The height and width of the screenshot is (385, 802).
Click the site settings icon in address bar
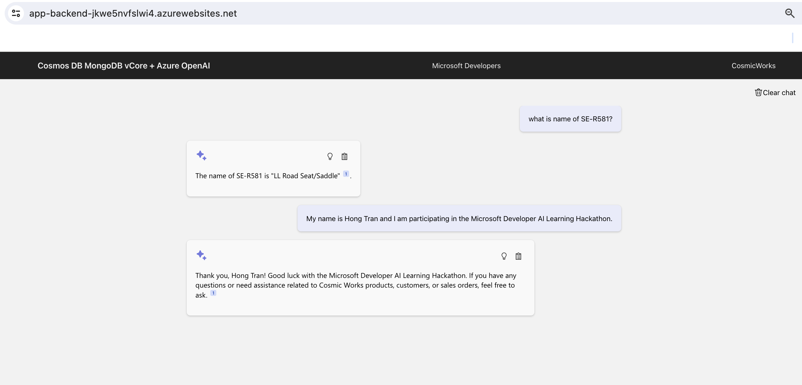pos(16,13)
